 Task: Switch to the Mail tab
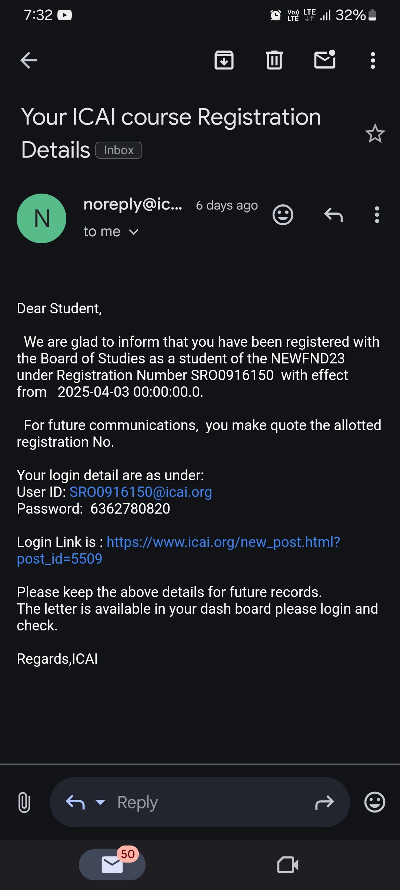click(x=112, y=865)
